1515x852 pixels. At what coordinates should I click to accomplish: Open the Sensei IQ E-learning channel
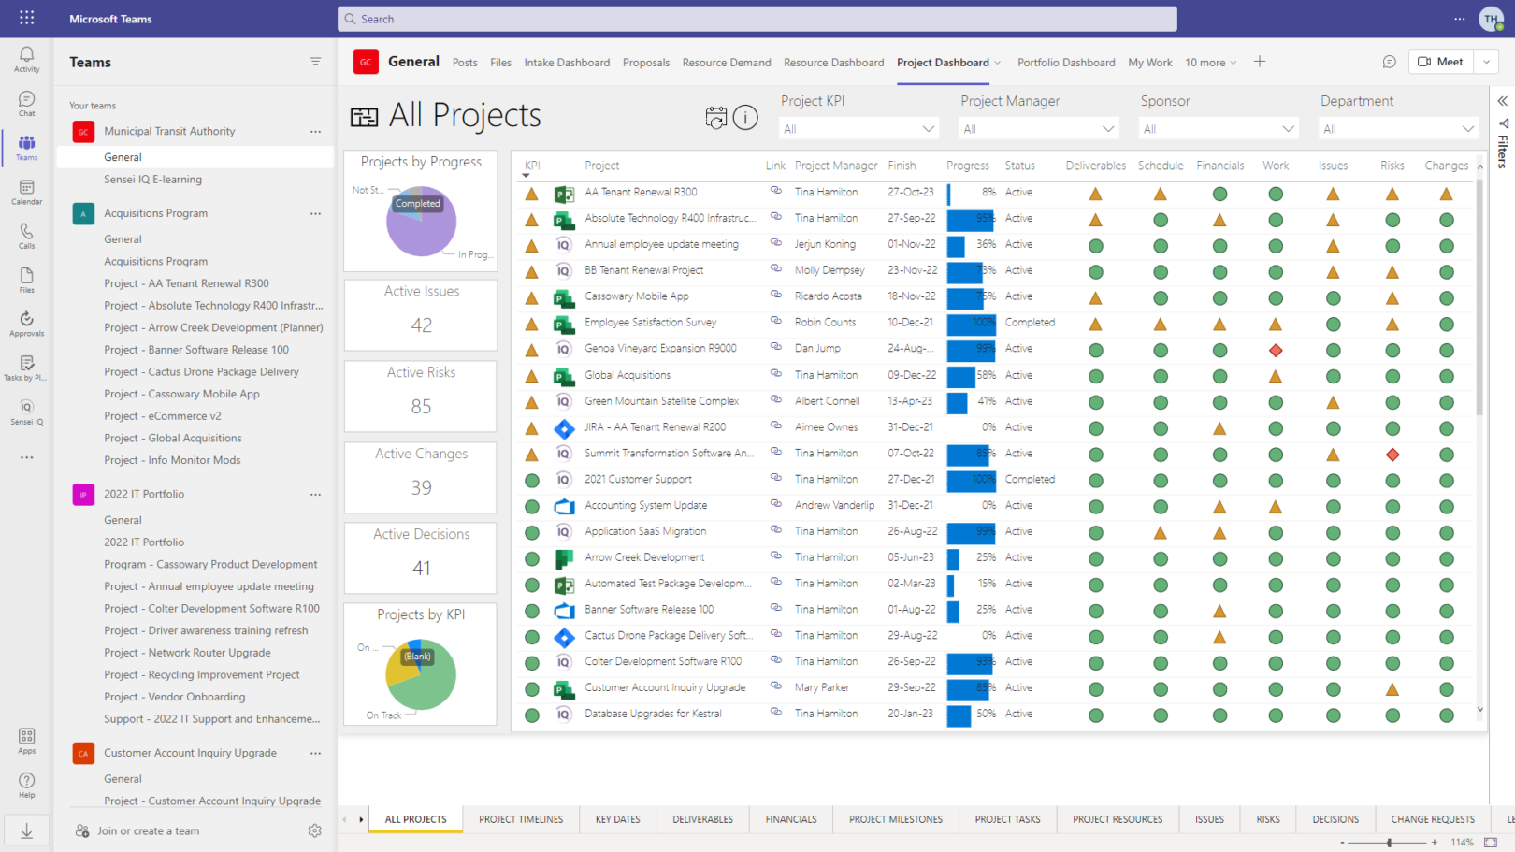[152, 180]
